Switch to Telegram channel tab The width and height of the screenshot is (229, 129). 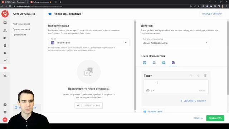164,63
